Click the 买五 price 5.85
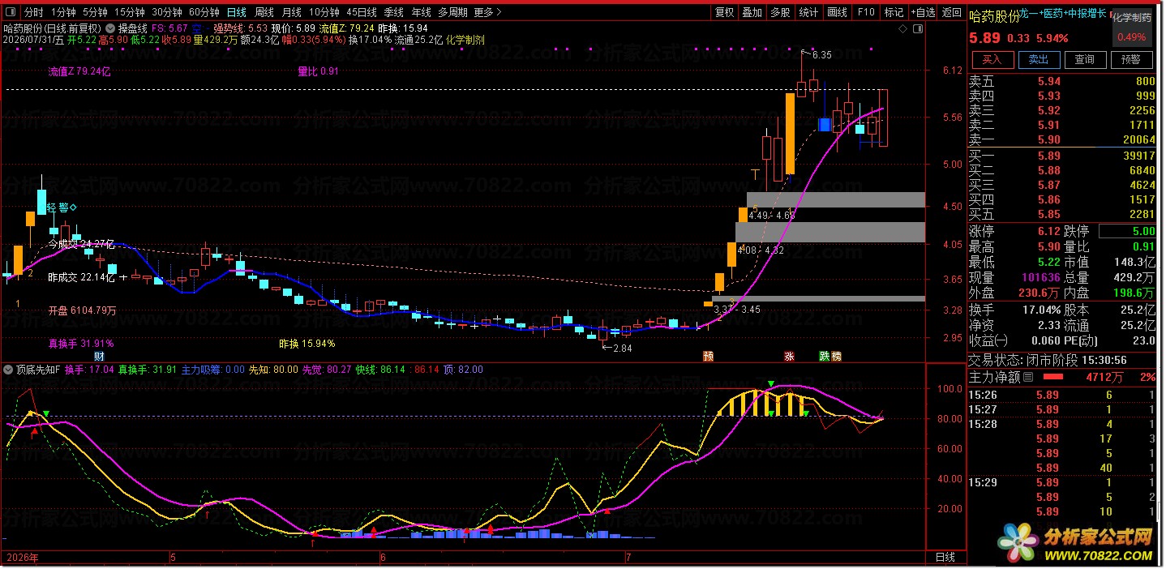The image size is (1166, 569). click(1049, 214)
